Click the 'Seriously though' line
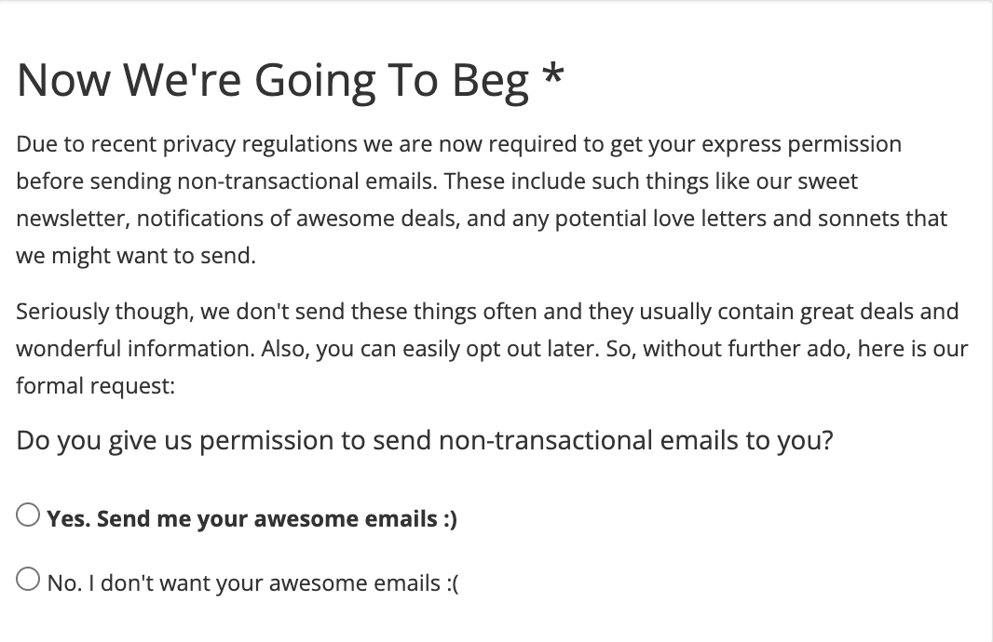Screen dimensions: 993x642 tap(487, 312)
